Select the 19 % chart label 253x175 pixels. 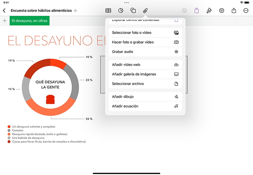[11, 61]
